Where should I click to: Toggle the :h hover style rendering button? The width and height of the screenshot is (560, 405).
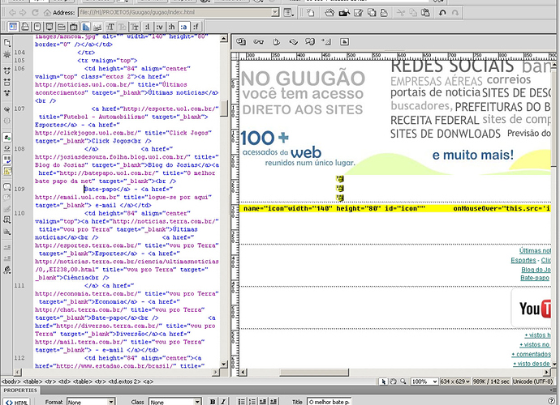point(171,27)
